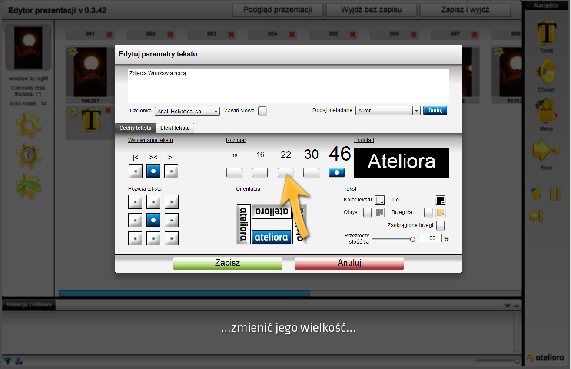Toggle the Zaokrąglone brzegi checkbox
Viewport: 571px width, 369px height.
440,225
